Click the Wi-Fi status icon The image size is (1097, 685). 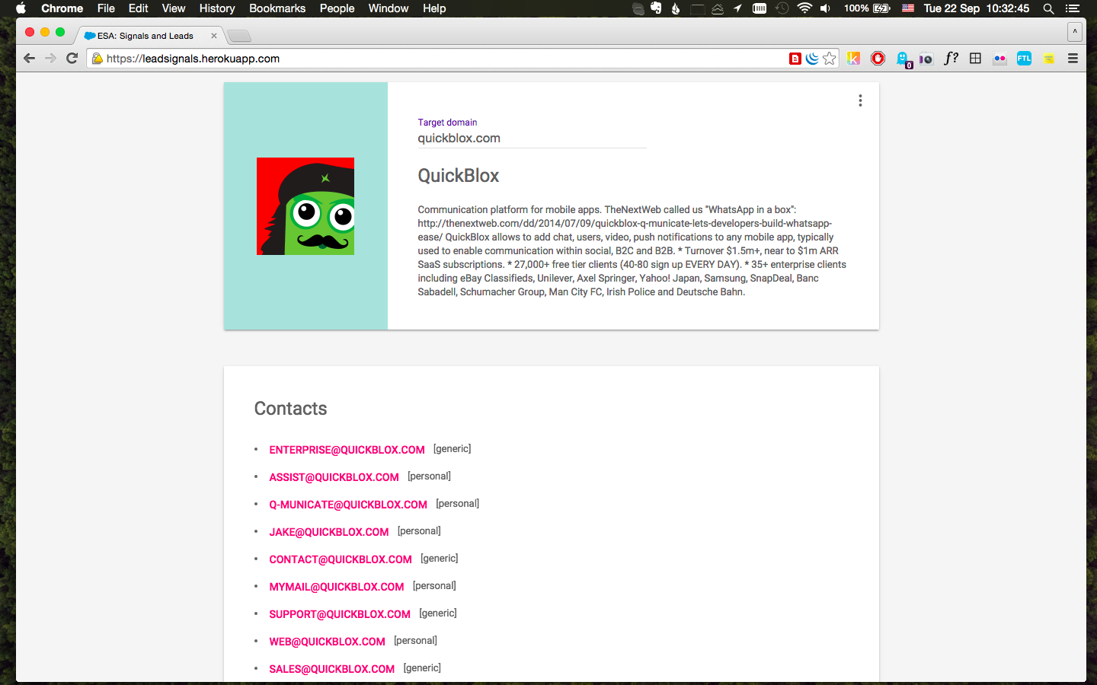coord(804,8)
